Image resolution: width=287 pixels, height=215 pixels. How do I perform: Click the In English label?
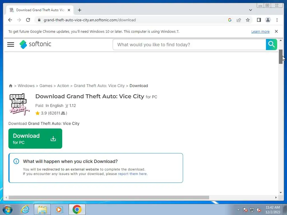point(54,106)
